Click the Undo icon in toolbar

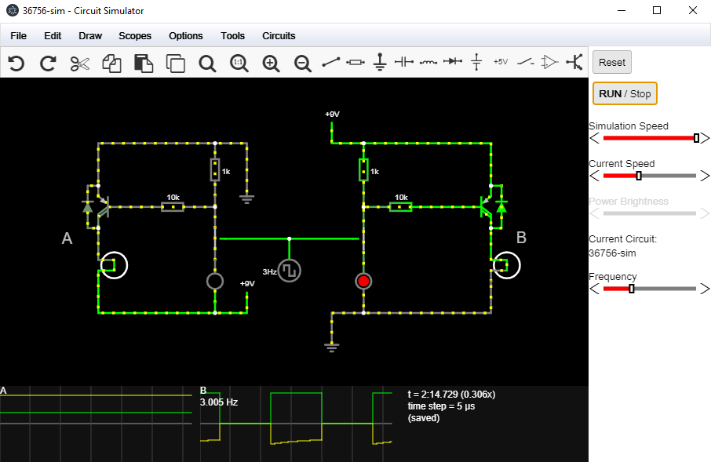(16, 64)
